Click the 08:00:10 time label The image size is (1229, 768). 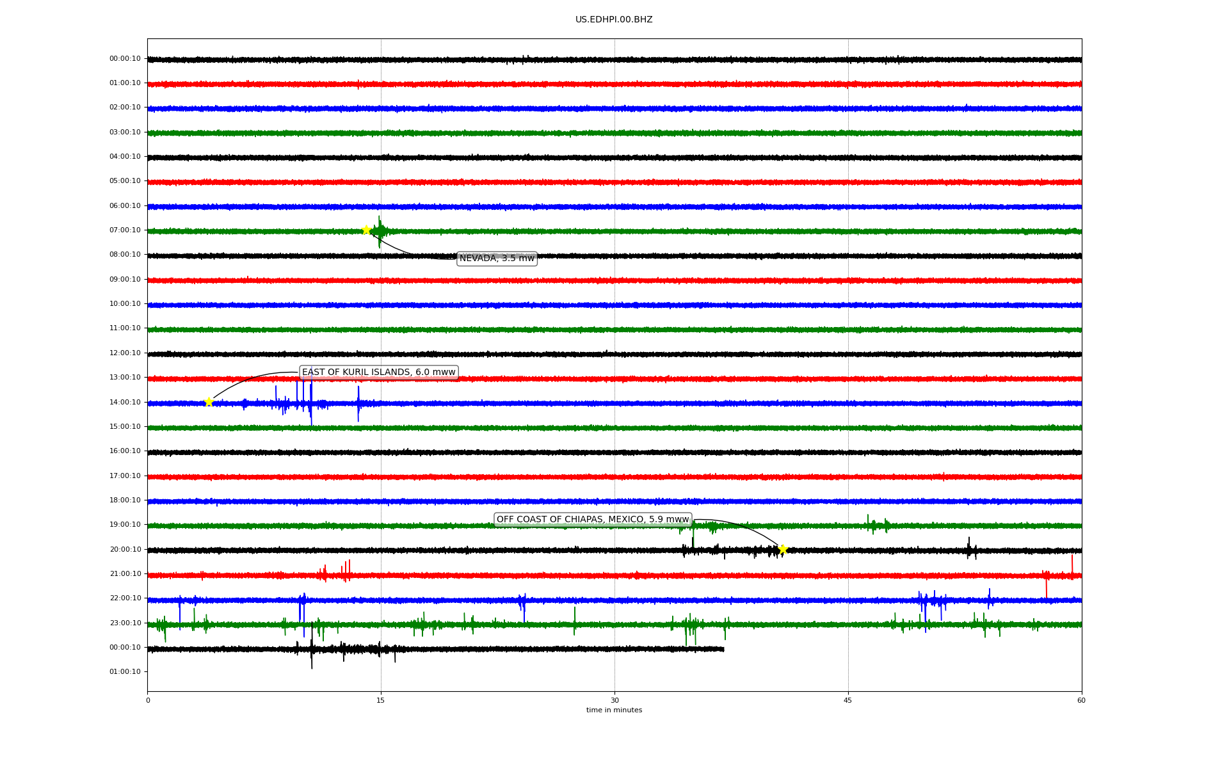point(125,255)
